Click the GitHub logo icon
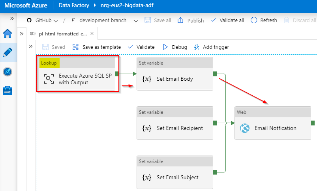317x191 pixels. [29, 20]
